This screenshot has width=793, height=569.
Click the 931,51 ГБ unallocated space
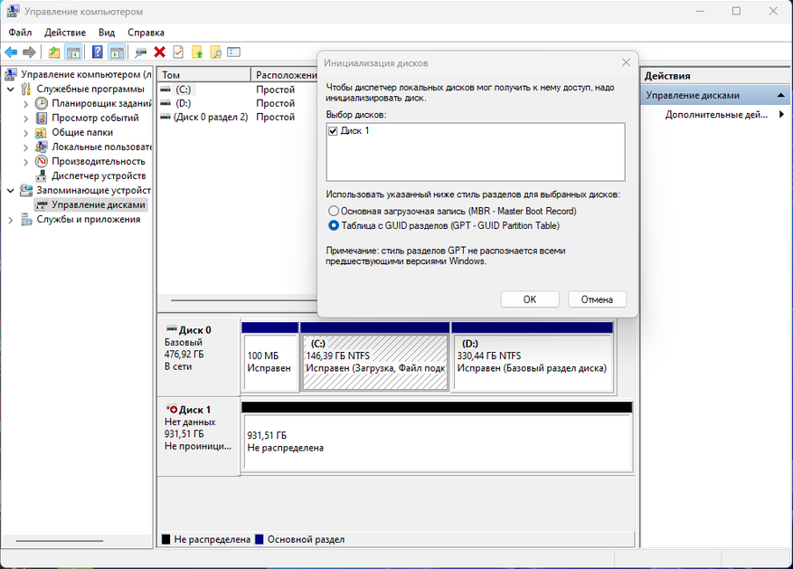(x=438, y=438)
